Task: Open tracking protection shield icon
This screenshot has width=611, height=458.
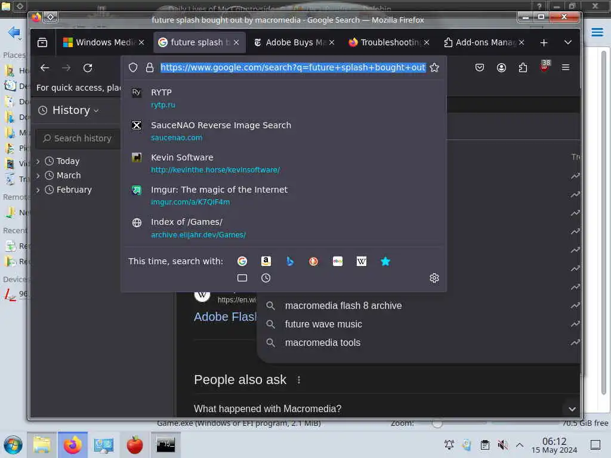Action: tap(133, 68)
